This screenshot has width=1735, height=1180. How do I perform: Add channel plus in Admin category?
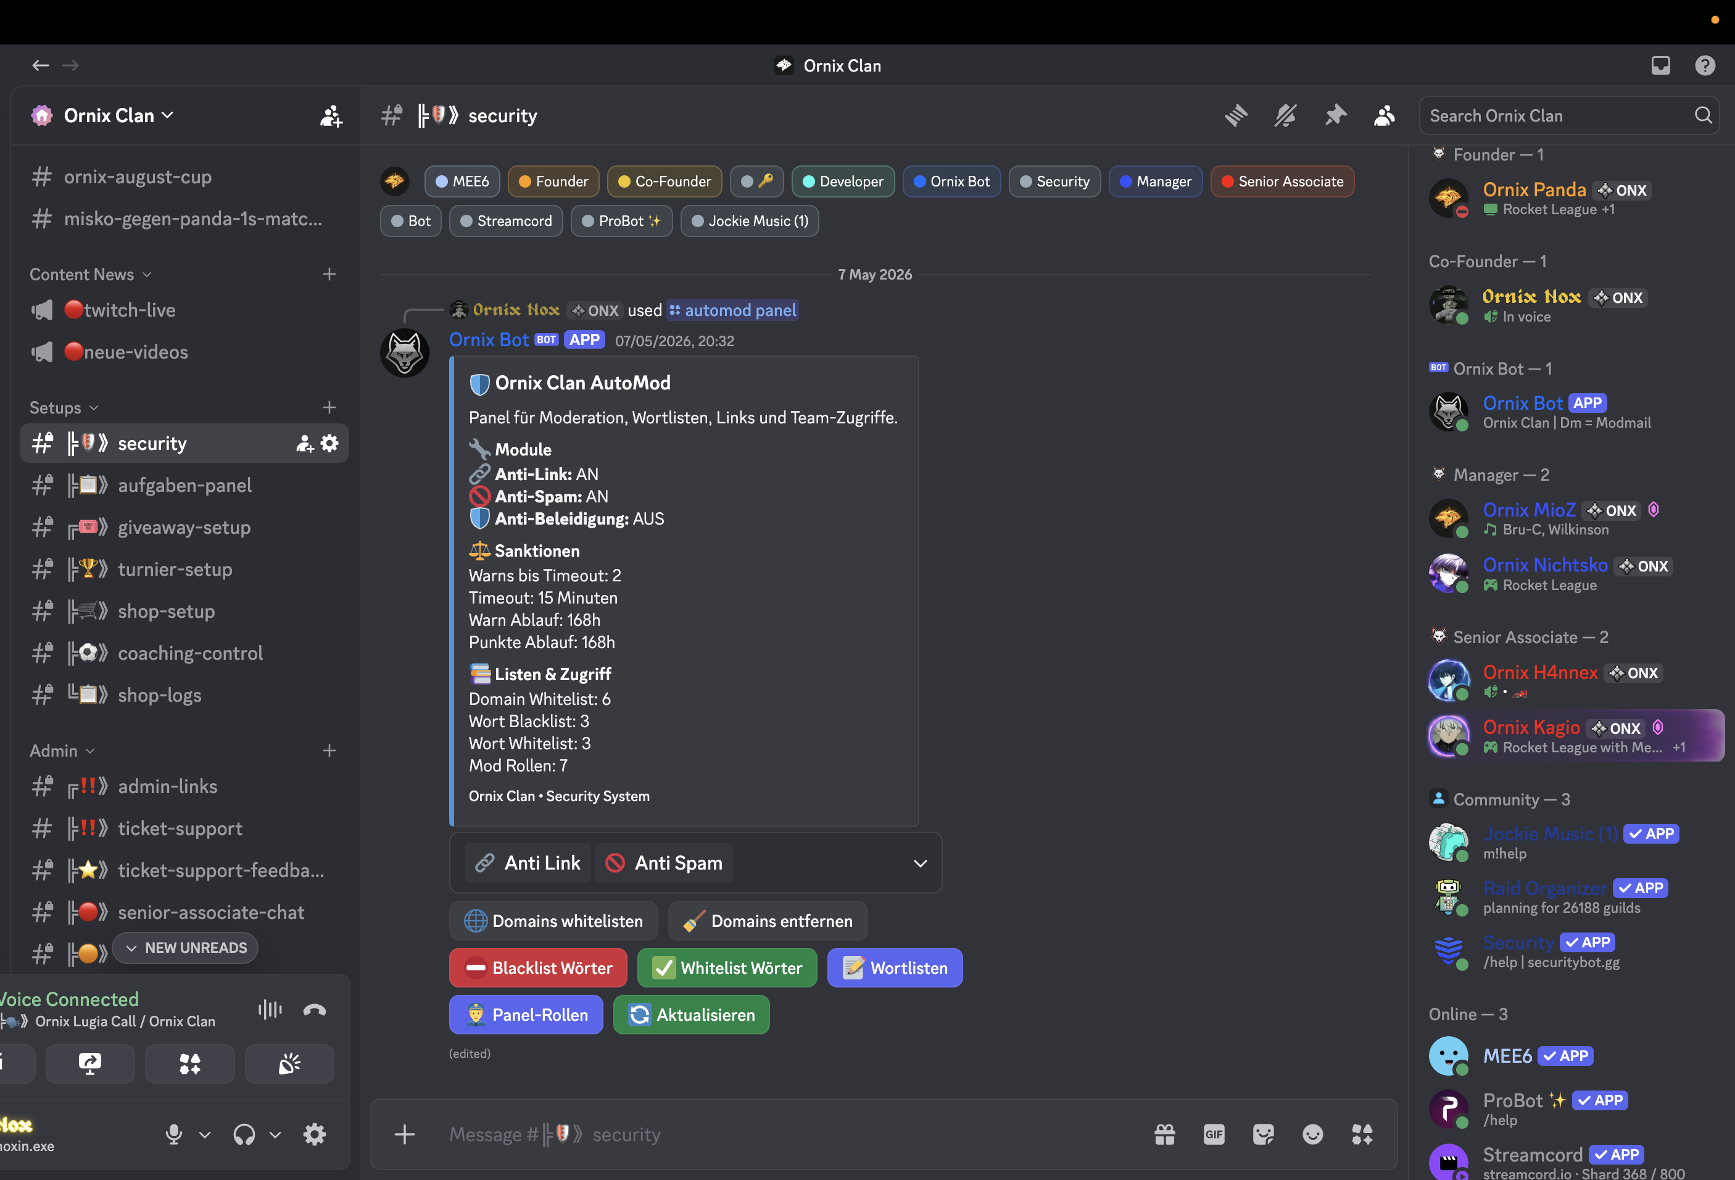click(329, 750)
